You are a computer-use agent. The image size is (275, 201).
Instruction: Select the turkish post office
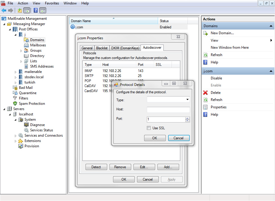coord(30,82)
